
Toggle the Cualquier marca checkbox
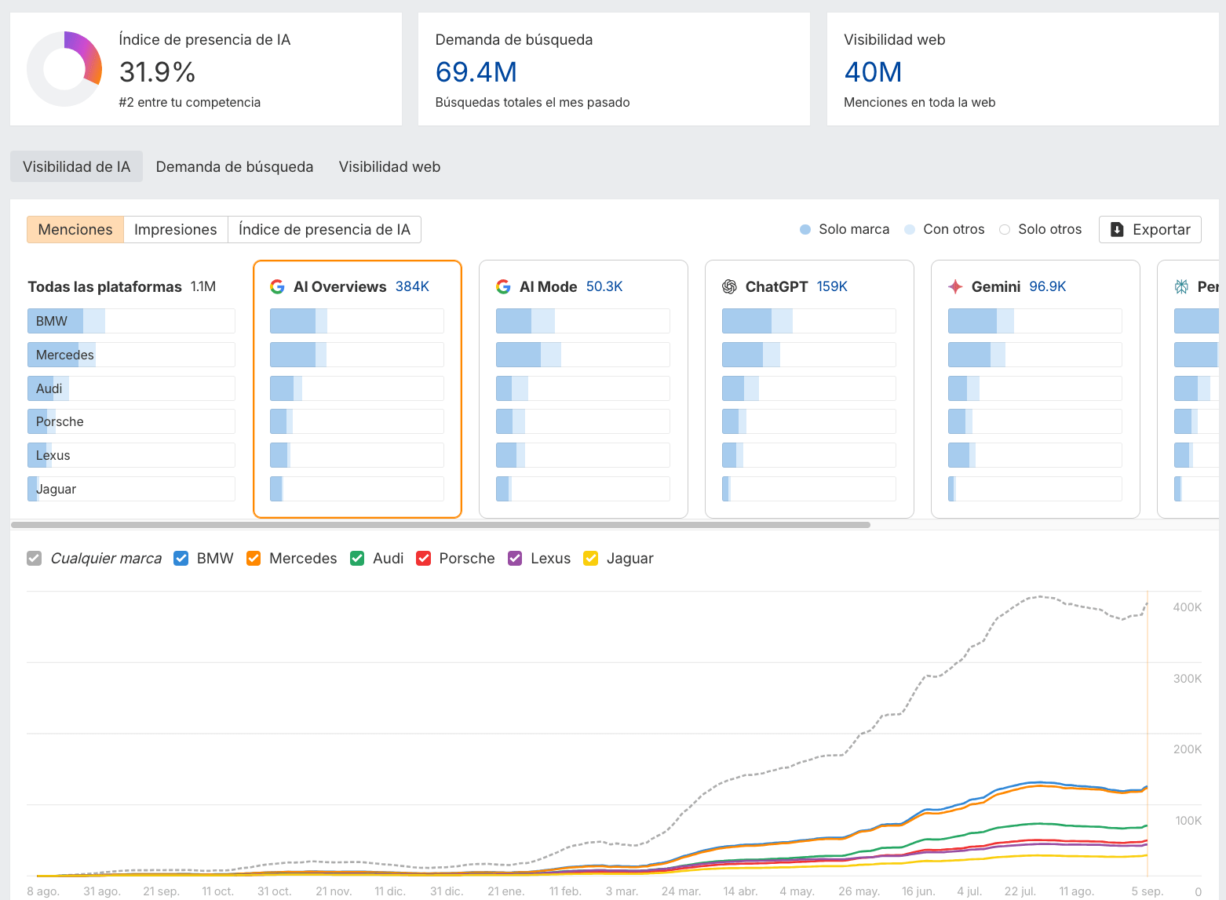pyautogui.click(x=34, y=558)
